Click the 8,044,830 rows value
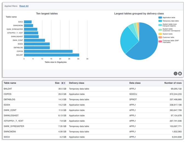186x142 pixels. pos(177,137)
